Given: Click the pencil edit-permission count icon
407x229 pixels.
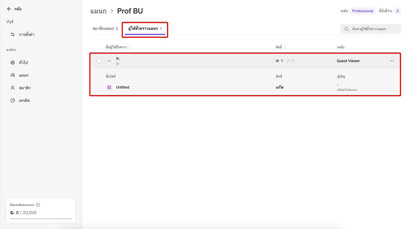Looking at the screenshot, I should pos(288,61).
